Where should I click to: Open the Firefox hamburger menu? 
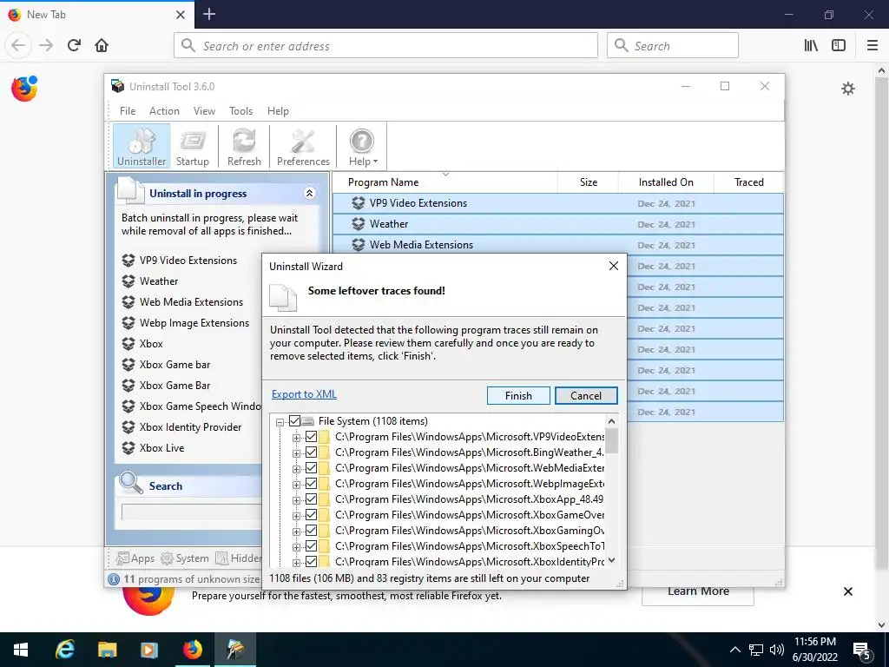[x=872, y=45]
